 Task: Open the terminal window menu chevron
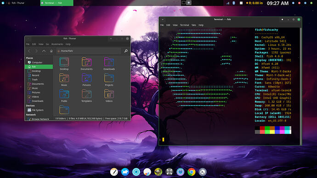point(163,20)
